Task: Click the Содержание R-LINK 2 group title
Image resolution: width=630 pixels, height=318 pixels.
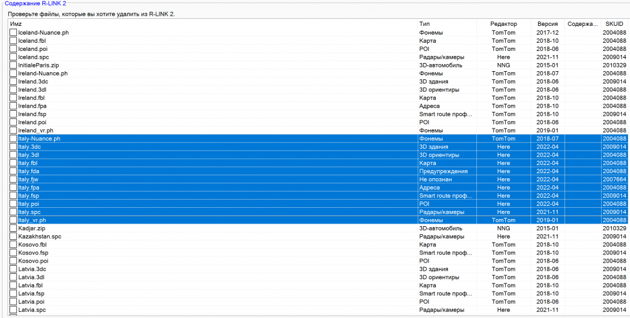Action: [x=35, y=3]
